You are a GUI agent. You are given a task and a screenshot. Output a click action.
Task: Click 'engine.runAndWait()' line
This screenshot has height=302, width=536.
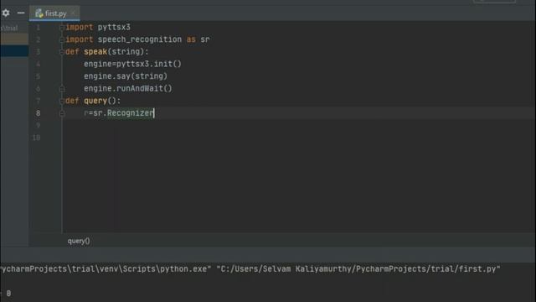tap(128, 88)
